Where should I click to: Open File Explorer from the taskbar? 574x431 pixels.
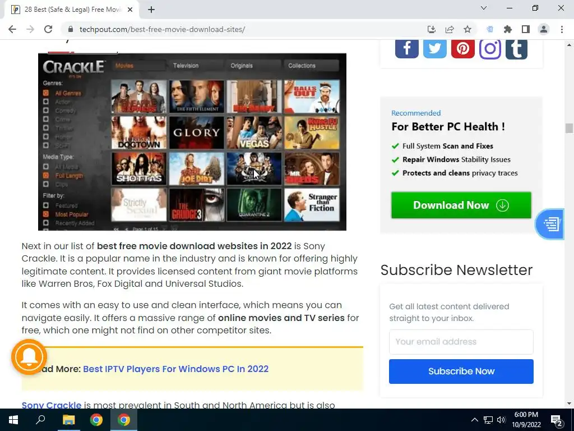pyautogui.click(x=68, y=420)
